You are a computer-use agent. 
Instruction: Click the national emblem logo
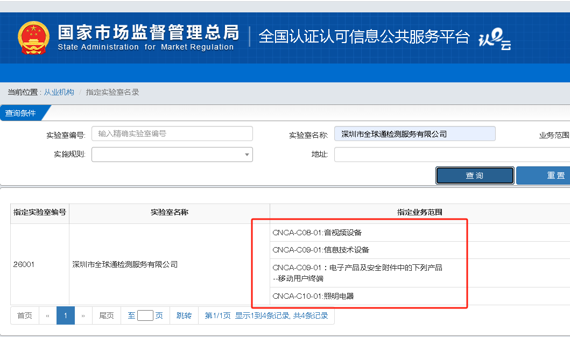(x=33, y=38)
